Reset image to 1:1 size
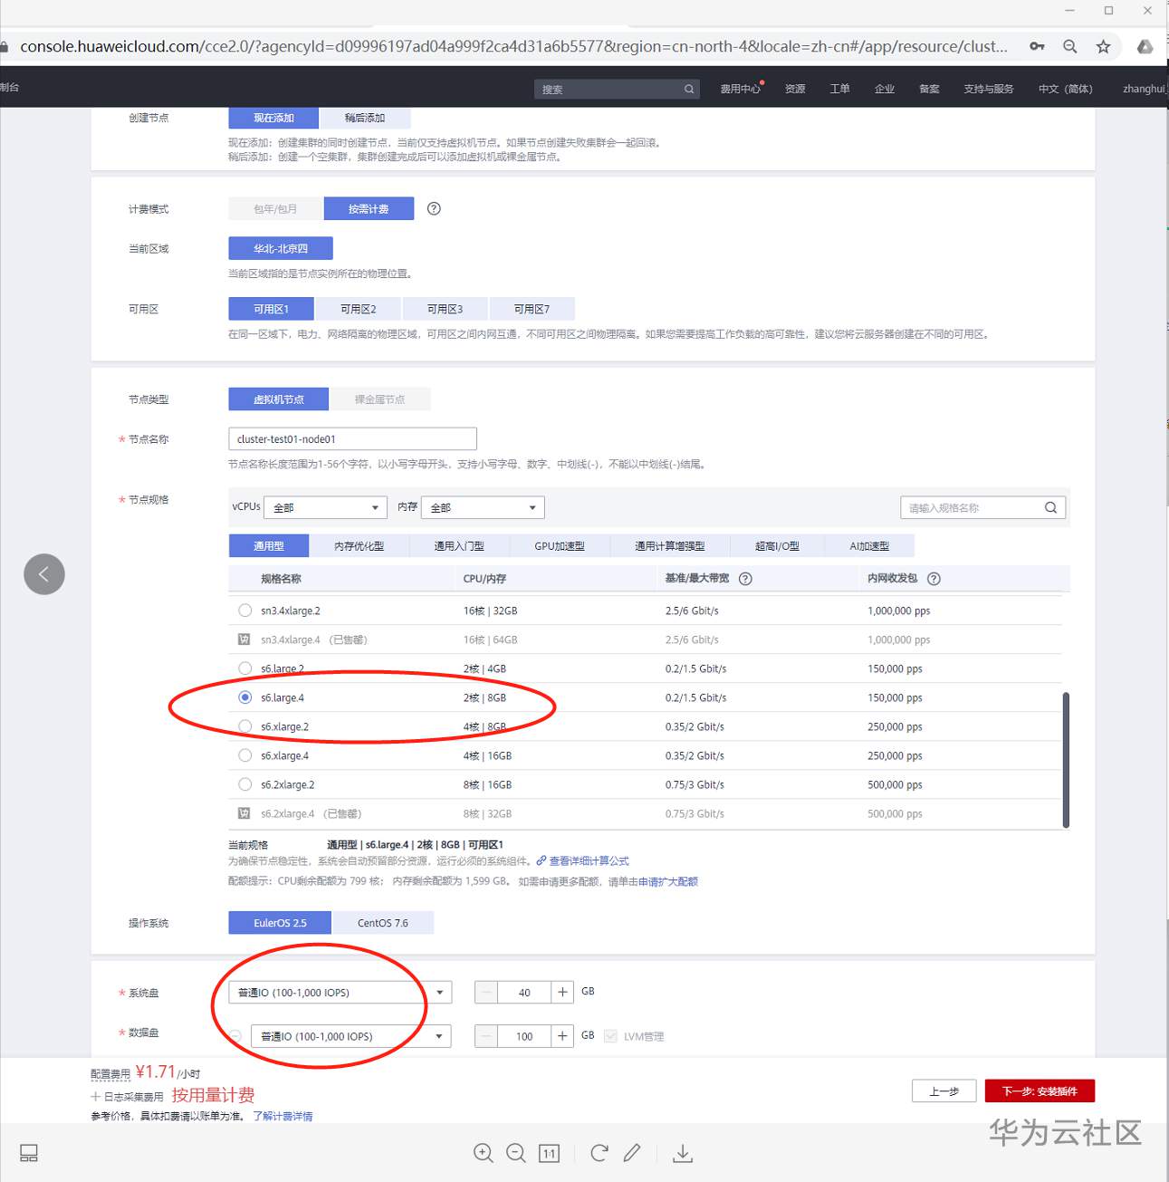The width and height of the screenshot is (1169, 1182). 549,1153
